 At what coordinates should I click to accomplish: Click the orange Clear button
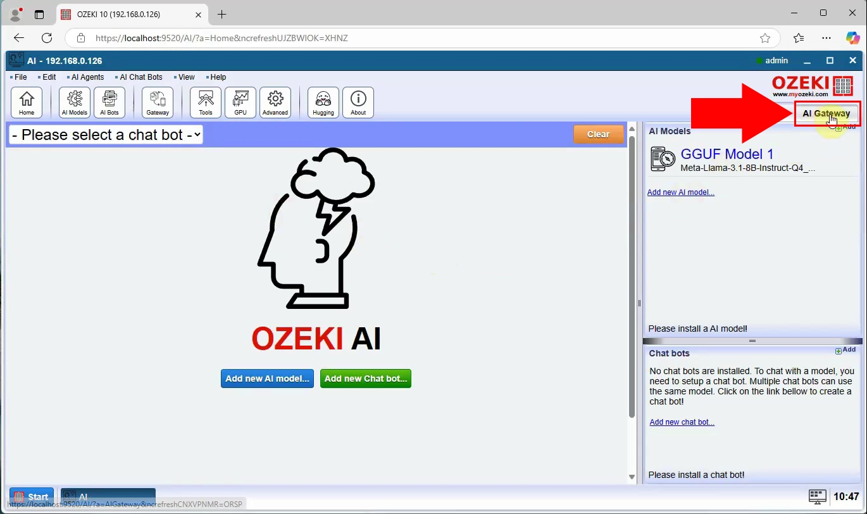598,134
